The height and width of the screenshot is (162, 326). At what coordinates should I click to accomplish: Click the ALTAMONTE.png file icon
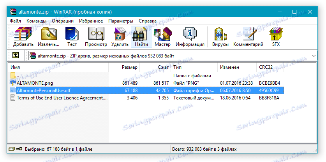[13, 83]
